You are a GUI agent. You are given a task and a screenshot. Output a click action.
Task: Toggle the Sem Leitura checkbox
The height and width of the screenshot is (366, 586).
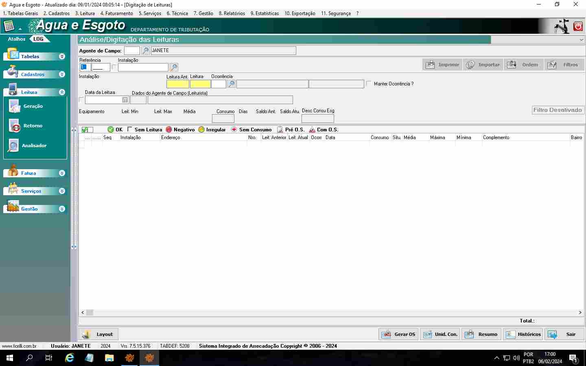pos(130,129)
